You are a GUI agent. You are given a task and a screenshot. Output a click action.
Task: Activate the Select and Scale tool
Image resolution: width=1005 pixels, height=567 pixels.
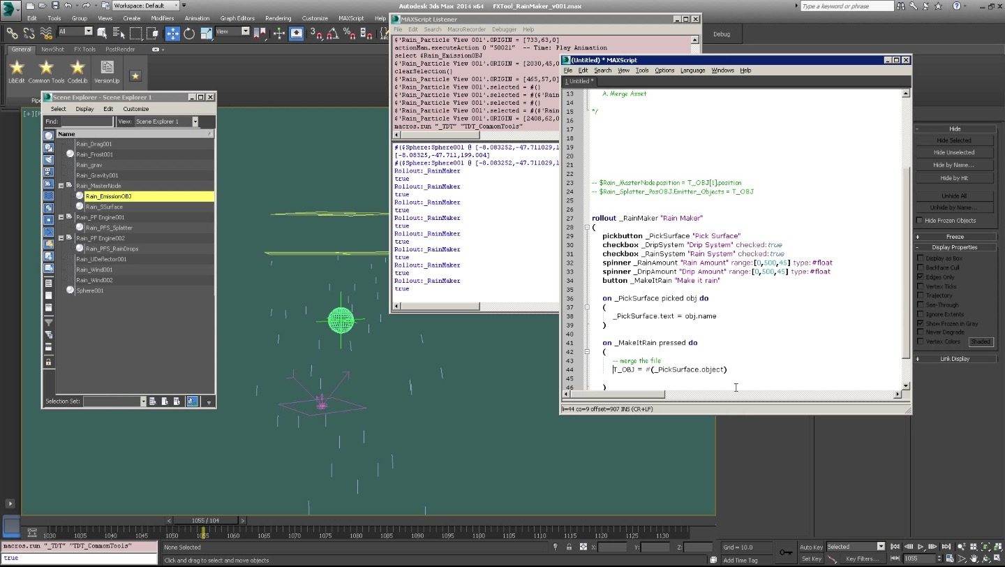(x=207, y=33)
